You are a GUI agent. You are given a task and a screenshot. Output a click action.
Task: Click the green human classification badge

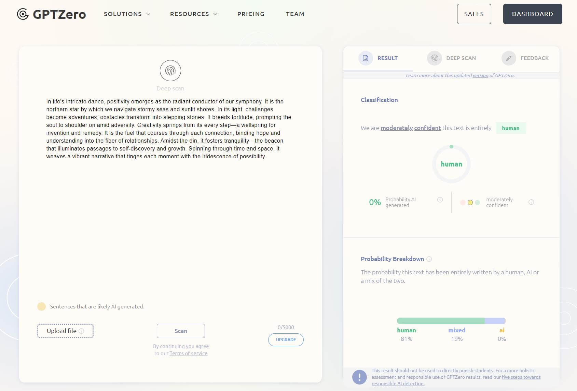(x=510, y=128)
